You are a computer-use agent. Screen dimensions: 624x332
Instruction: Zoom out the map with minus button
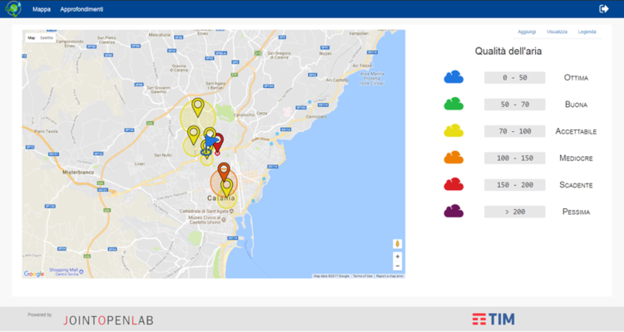click(398, 266)
